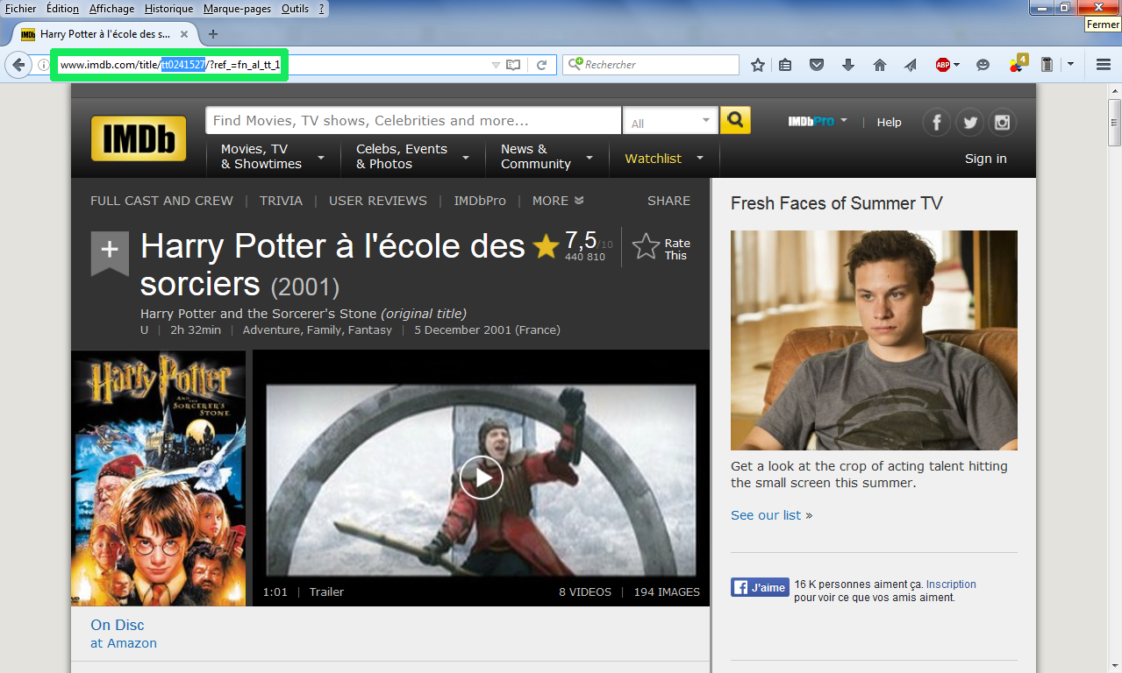The image size is (1122, 673).
Task: Click the Adventure genre link
Action: (x=270, y=330)
